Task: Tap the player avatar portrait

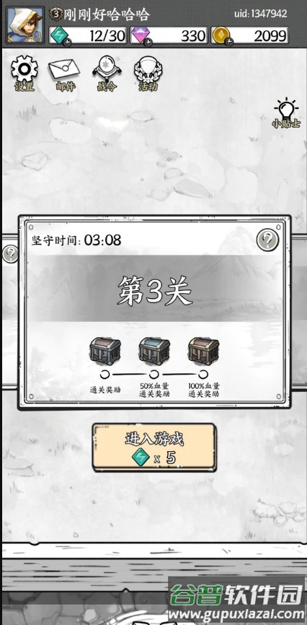Action: tap(25, 25)
